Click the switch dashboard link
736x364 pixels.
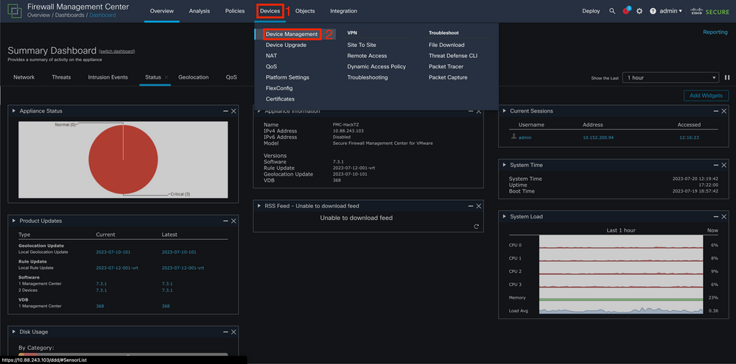click(117, 51)
